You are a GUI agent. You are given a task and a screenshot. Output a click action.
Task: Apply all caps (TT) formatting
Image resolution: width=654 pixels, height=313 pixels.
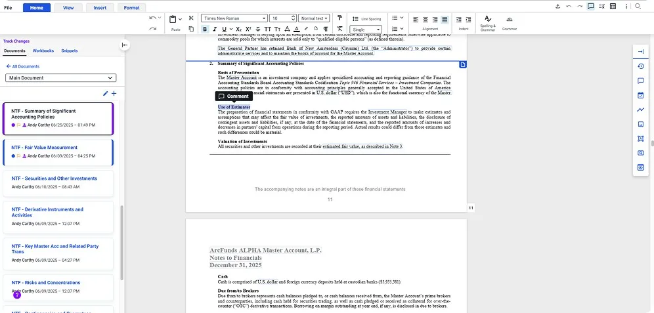coord(268,29)
